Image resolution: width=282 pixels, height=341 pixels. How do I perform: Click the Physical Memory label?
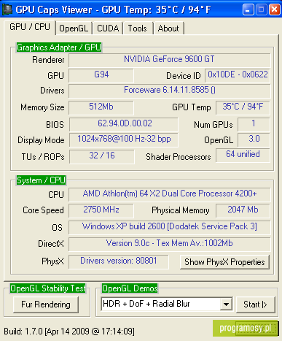pyautogui.click(x=181, y=210)
